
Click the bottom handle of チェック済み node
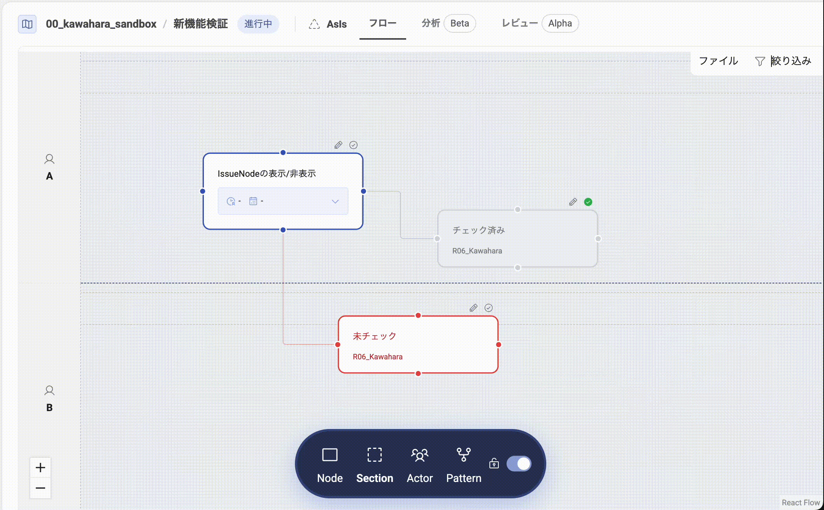point(518,267)
